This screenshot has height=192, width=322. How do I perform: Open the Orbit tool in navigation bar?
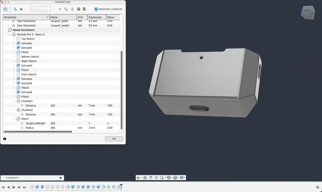pyautogui.click(x=138, y=178)
